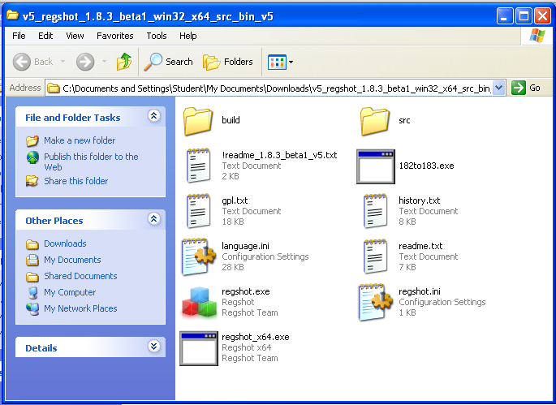Image resolution: width=556 pixels, height=405 pixels.
Task: Click the Address bar folder icon
Action: point(54,88)
